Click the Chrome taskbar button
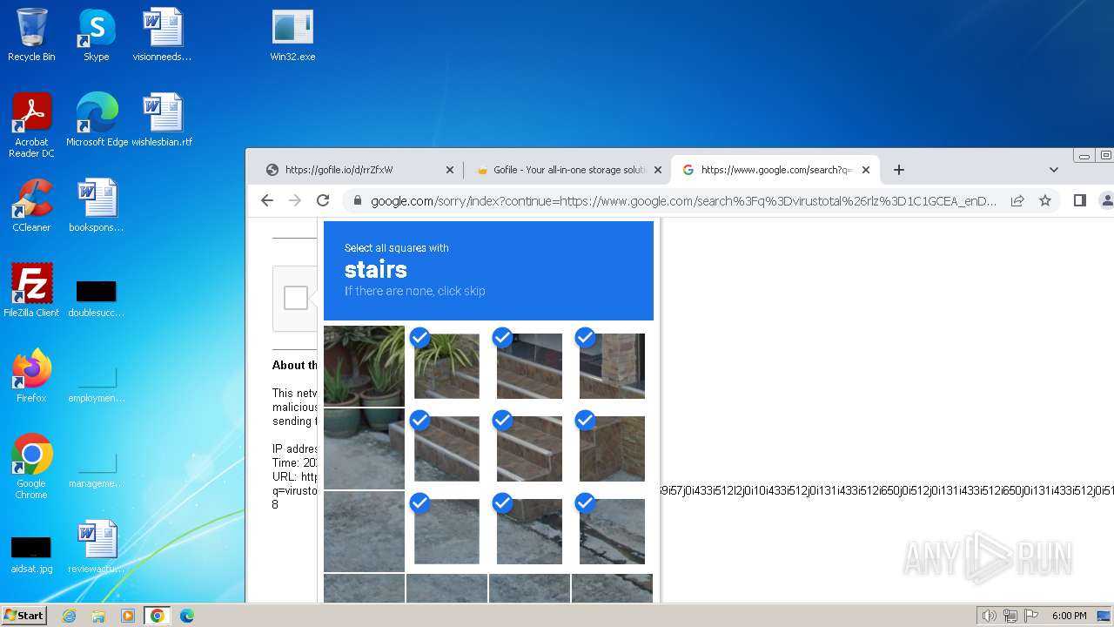The width and height of the screenshot is (1114, 627). click(x=158, y=616)
